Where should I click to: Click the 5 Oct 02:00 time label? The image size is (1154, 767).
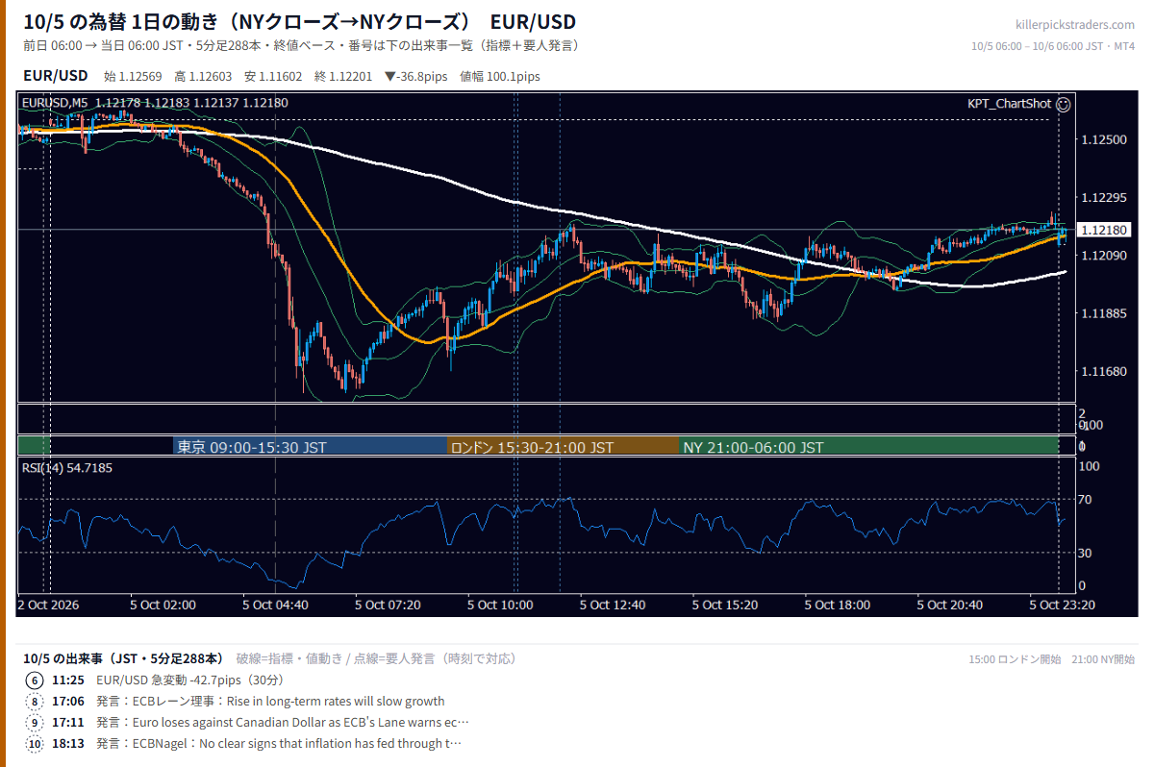[x=163, y=605]
